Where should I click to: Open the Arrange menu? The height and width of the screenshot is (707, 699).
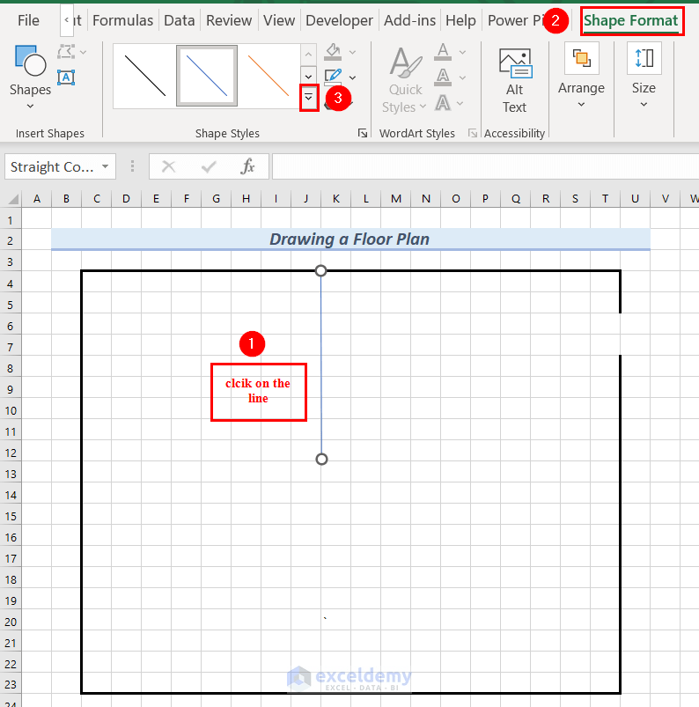(581, 76)
